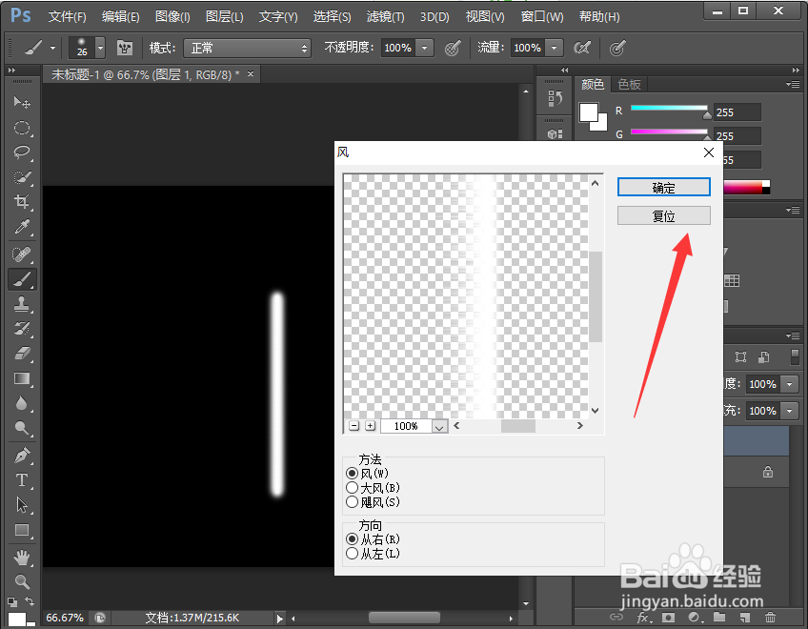The image size is (808, 629).
Task: Select the Dodge tool
Action: coord(22,428)
